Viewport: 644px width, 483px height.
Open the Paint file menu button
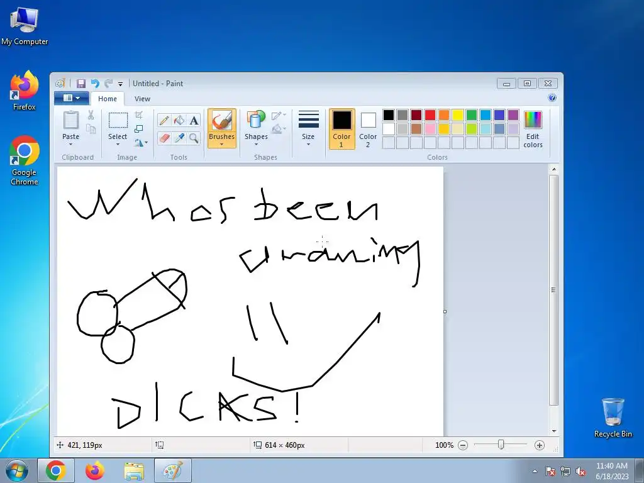[72, 98]
